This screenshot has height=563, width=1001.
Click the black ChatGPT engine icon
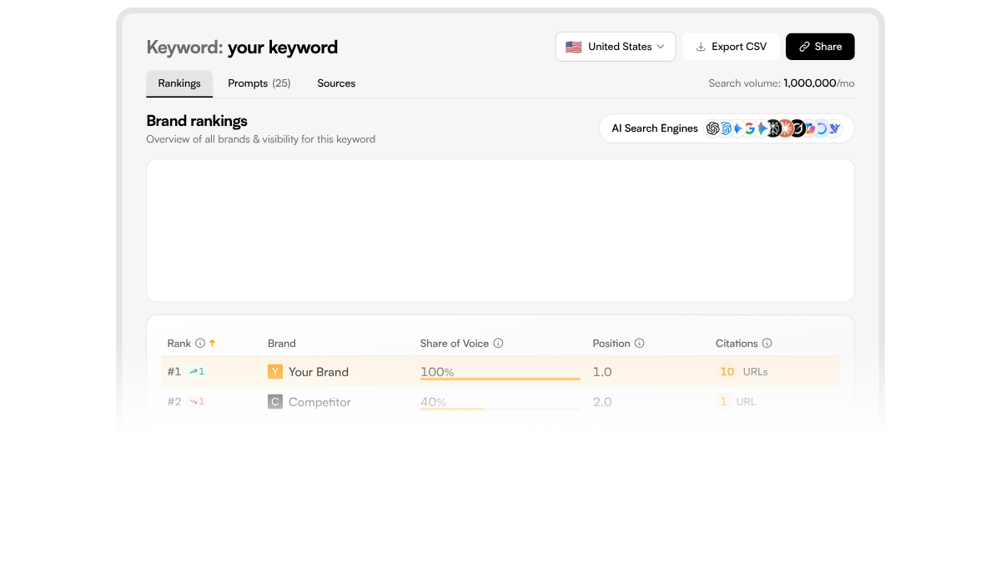coord(712,128)
